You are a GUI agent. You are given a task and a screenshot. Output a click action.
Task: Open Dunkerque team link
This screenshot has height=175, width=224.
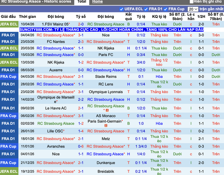(106, 163)
